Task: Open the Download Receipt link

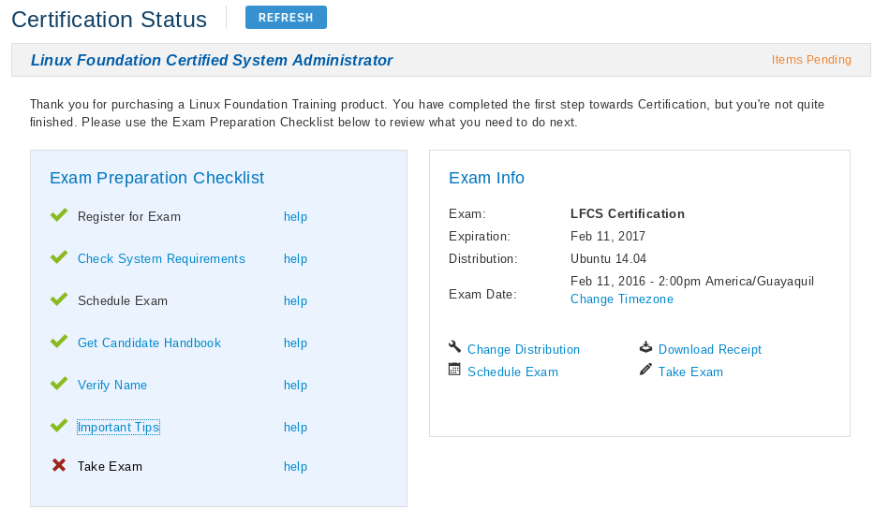Action: pyautogui.click(x=710, y=349)
